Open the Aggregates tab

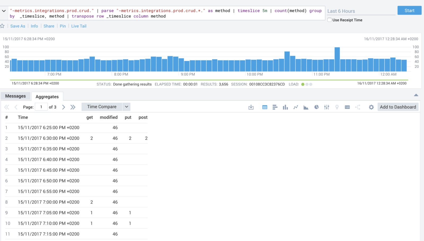pyautogui.click(x=47, y=97)
